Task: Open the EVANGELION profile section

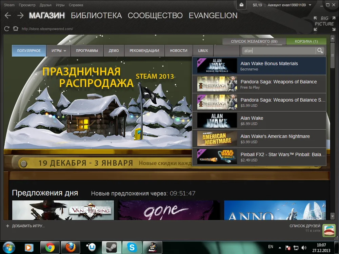Action: point(213,16)
